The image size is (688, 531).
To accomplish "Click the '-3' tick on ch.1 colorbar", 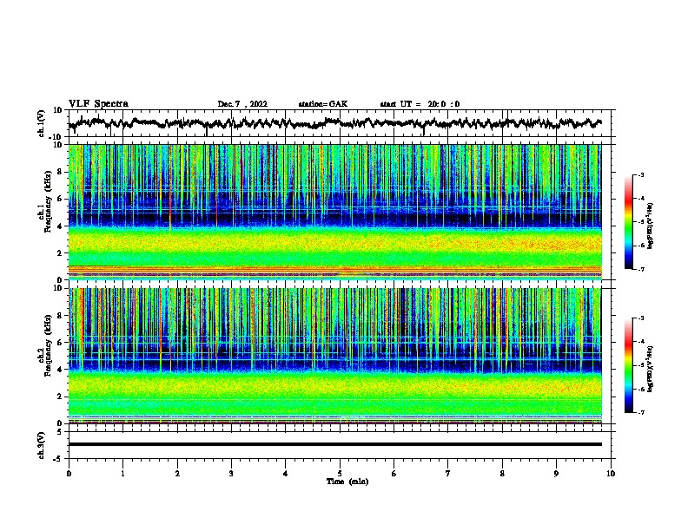I will coord(641,175).
